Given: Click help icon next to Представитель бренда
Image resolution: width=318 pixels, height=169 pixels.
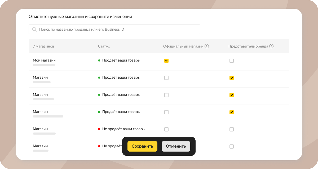Looking at the screenshot, I should pos(271,46).
